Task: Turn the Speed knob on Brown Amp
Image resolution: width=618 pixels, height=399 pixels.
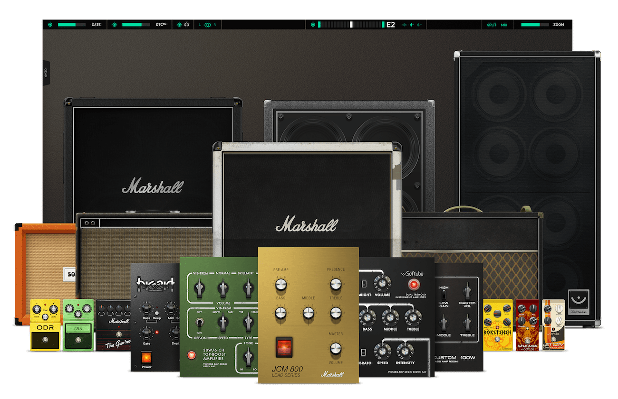Action: (x=382, y=351)
